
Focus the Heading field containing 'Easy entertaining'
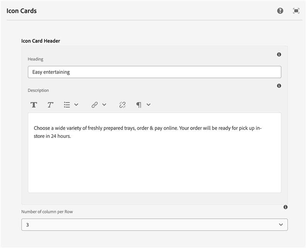pyautogui.click(x=154, y=72)
